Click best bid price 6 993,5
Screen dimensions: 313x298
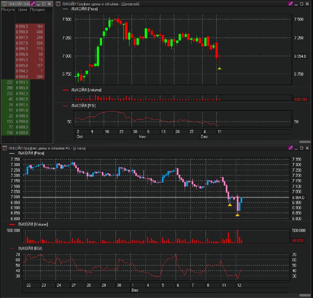(22, 82)
